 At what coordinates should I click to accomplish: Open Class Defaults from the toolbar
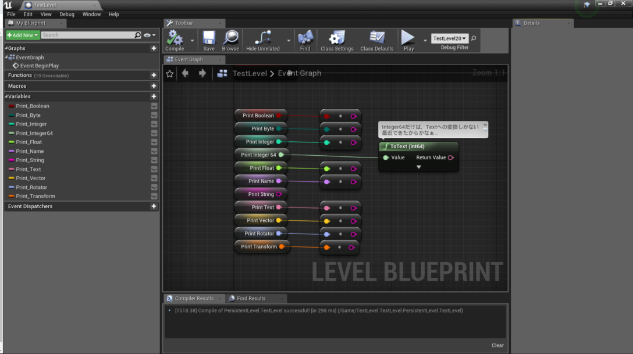click(376, 38)
